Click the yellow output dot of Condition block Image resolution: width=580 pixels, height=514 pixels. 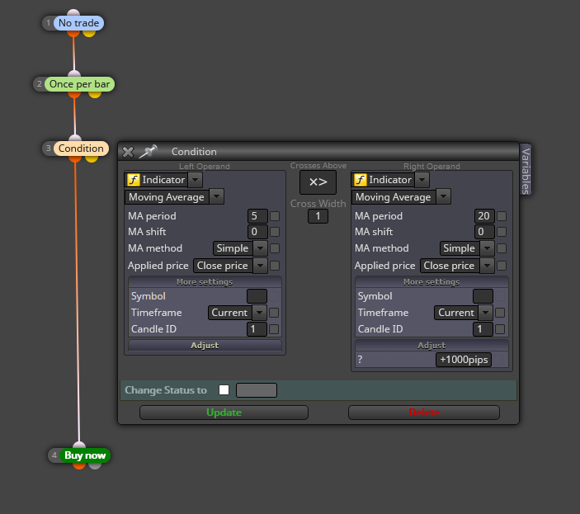point(92,158)
